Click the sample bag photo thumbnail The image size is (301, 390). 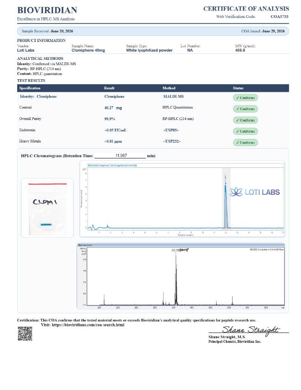47,208
